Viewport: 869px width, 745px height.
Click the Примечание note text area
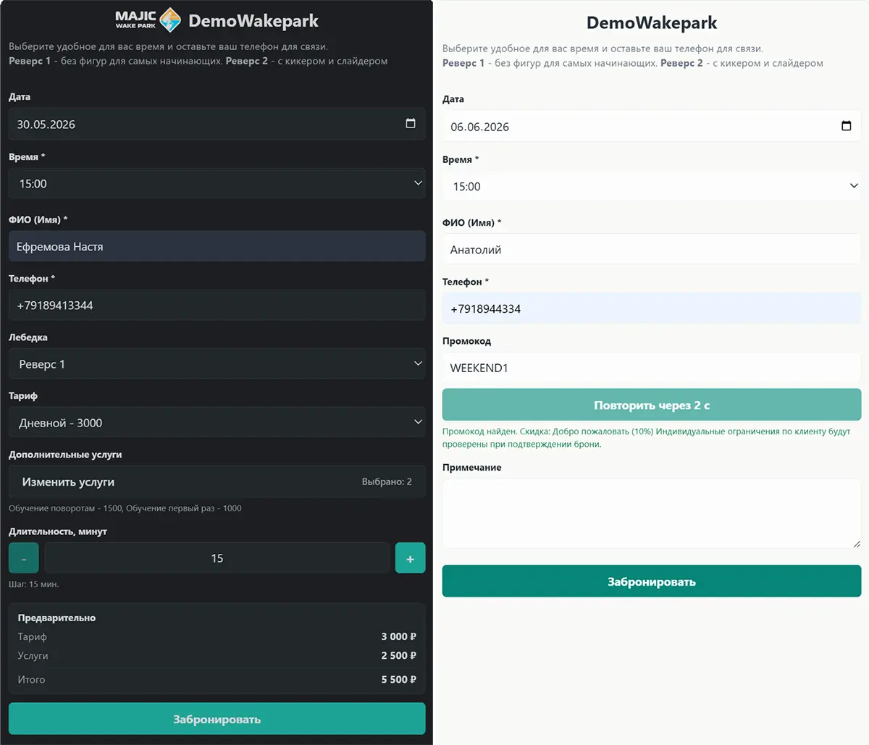[652, 513]
